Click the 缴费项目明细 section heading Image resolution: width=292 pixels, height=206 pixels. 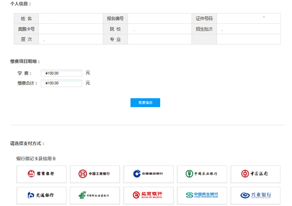pos(25,61)
